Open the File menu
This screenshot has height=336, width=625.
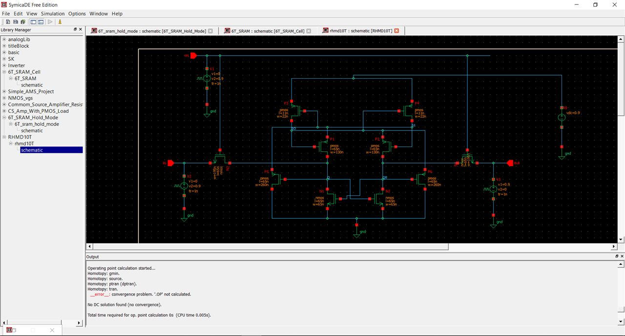pyautogui.click(x=6, y=14)
